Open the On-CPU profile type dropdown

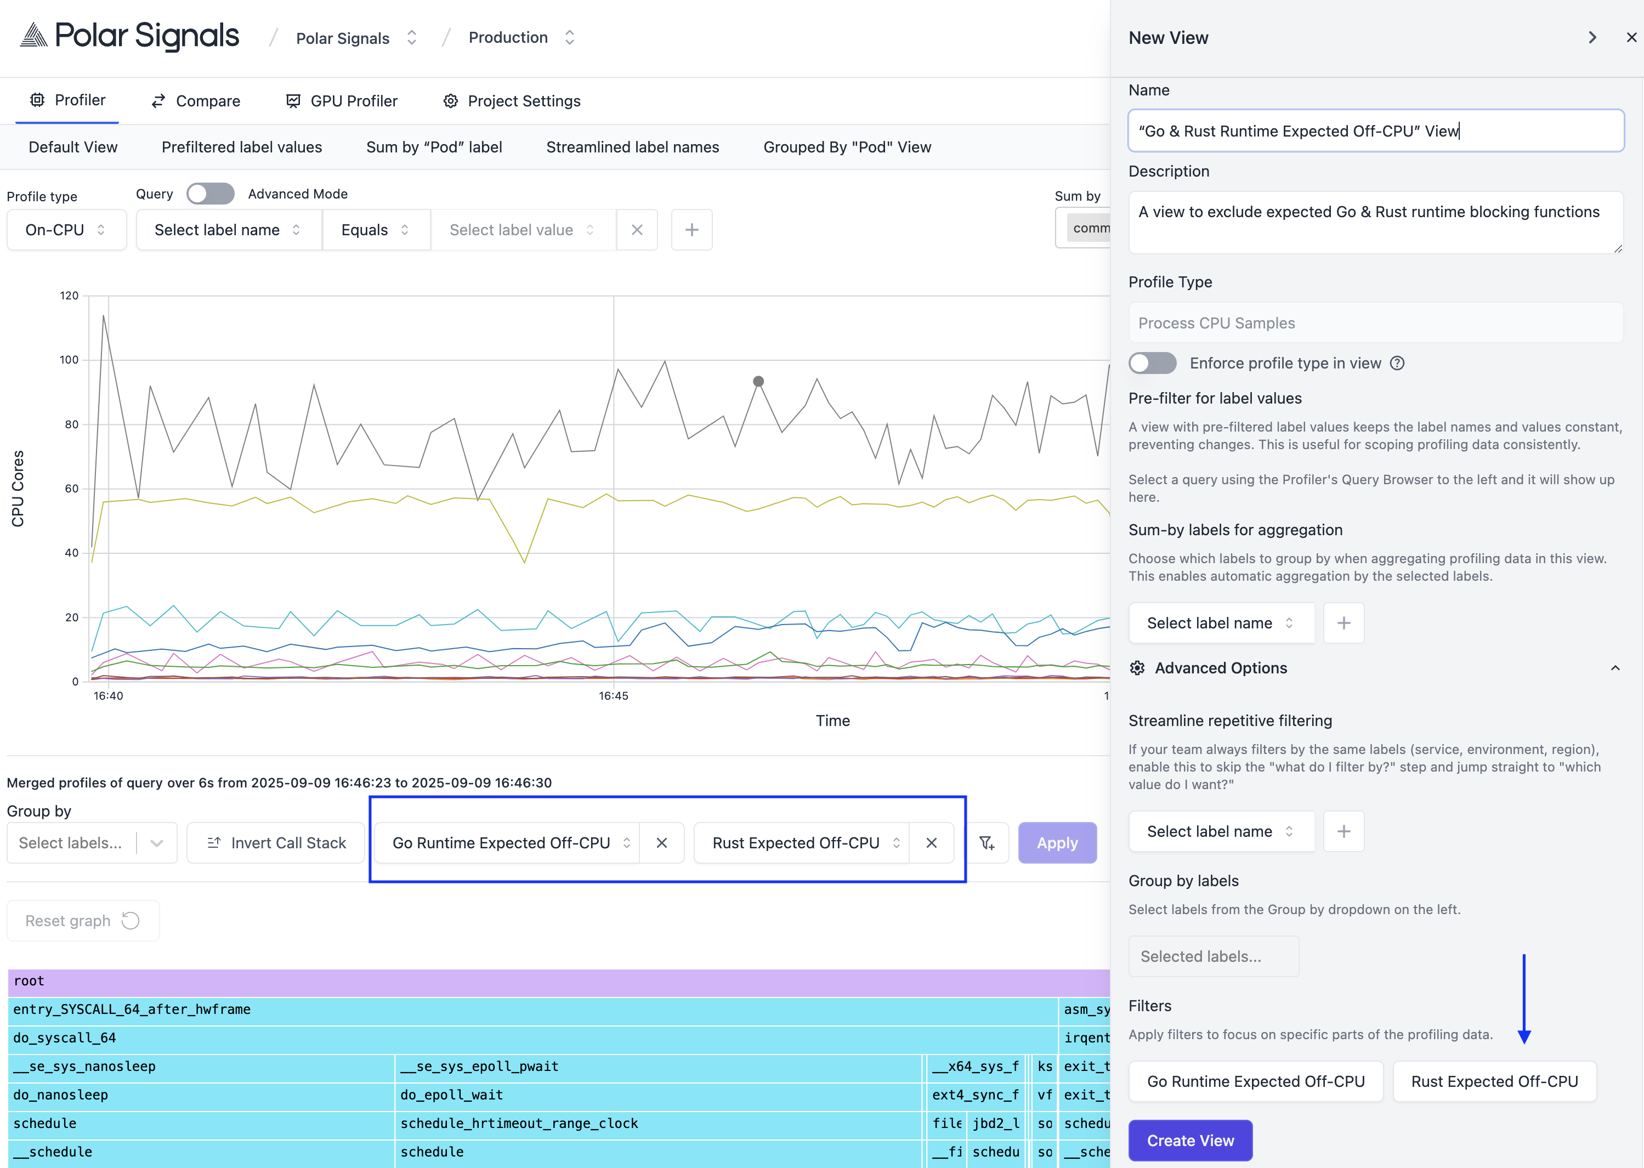66,230
